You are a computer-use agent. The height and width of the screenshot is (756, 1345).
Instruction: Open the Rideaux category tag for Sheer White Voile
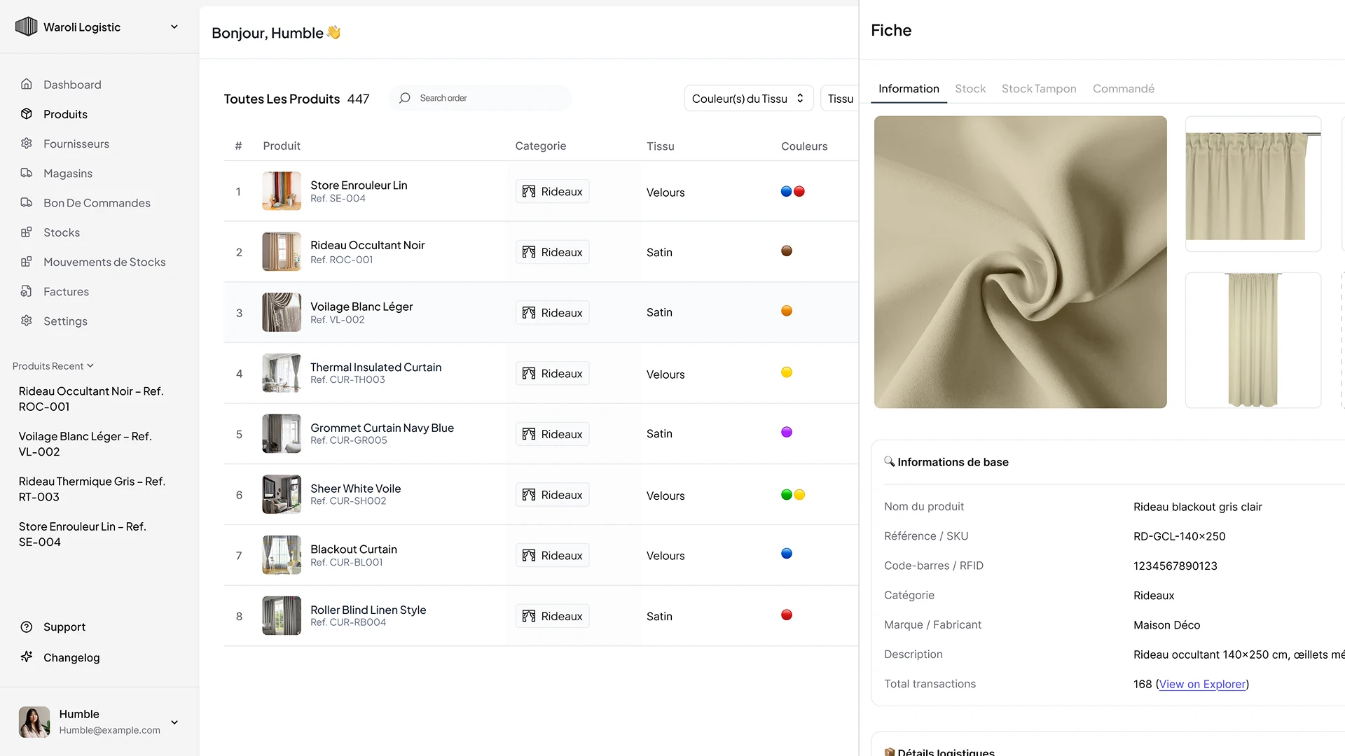pyautogui.click(x=552, y=494)
